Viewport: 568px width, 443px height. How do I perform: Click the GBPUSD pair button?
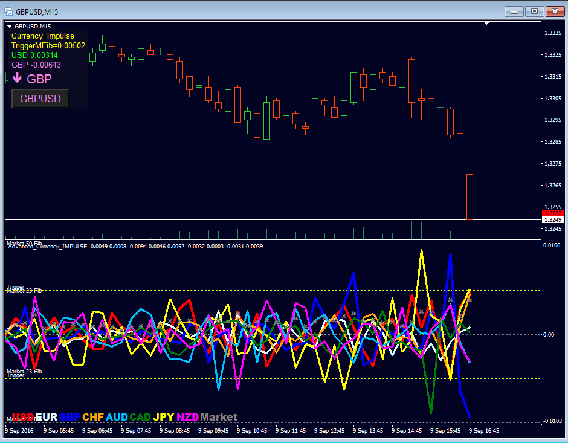[x=40, y=99]
